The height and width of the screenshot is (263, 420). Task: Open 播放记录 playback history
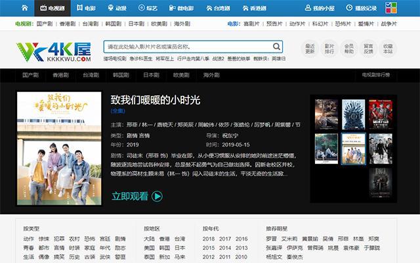coord(362,8)
